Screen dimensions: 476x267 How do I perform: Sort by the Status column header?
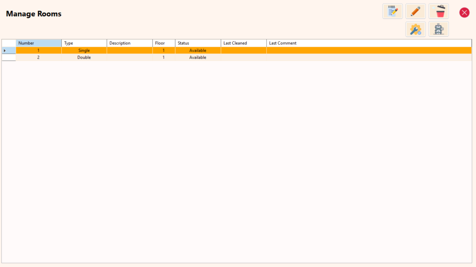click(x=198, y=43)
